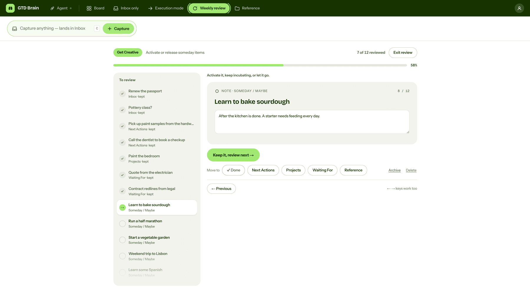Click the green arrow marker on Learn to bake sourdough
530x294 pixels.
pos(122,208)
